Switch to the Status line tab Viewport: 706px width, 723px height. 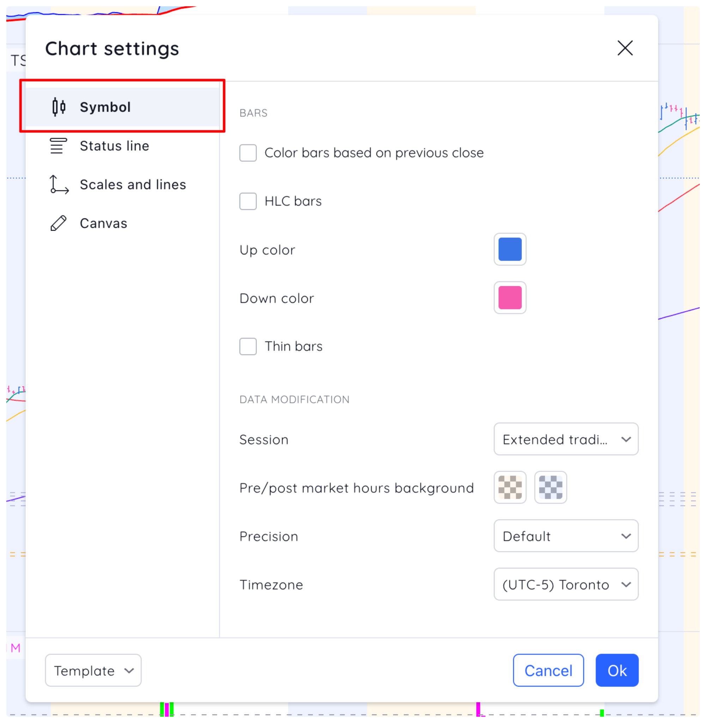114,146
